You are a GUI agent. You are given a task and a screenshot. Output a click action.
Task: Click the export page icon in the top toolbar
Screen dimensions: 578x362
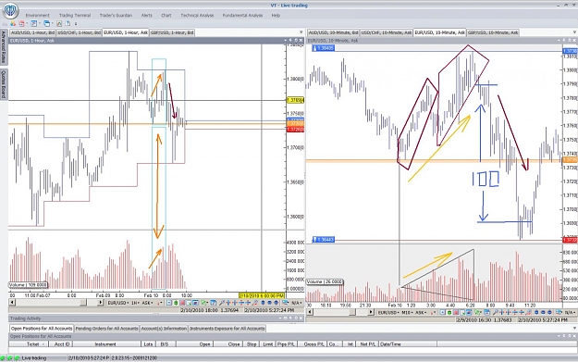click(x=68, y=24)
